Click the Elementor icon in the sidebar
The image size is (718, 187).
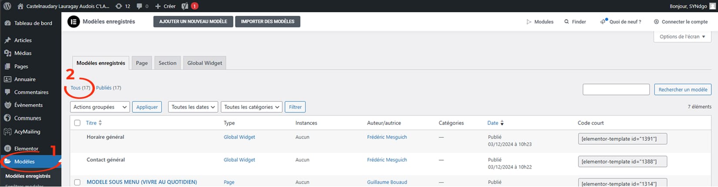(x=7, y=149)
